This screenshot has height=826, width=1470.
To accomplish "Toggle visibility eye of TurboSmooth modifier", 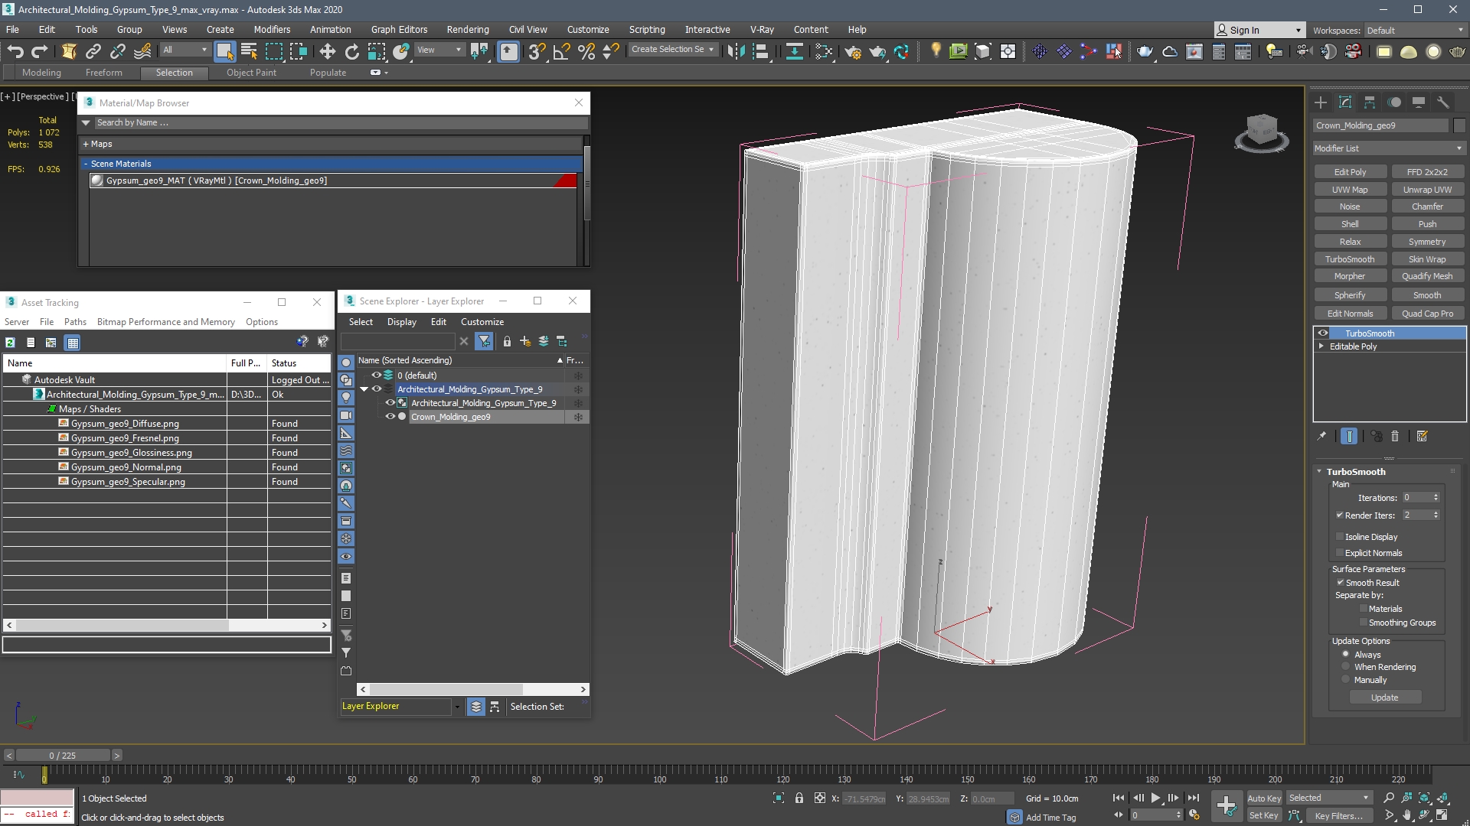I will click(x=1322, y=333).
